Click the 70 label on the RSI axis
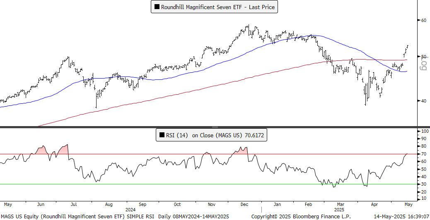Viewport: 430px width, 220px height. click(423, 154)
